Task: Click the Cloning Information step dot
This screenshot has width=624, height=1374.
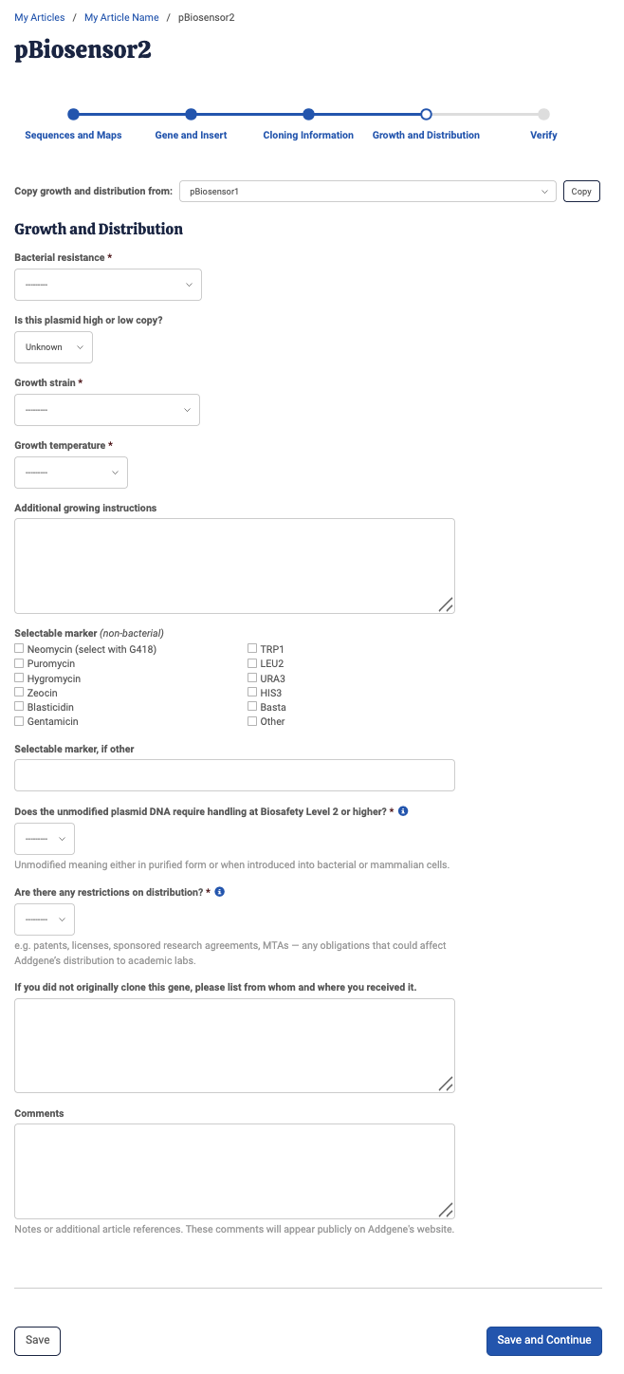Action: pyautogui.click(x=308, y=114)
